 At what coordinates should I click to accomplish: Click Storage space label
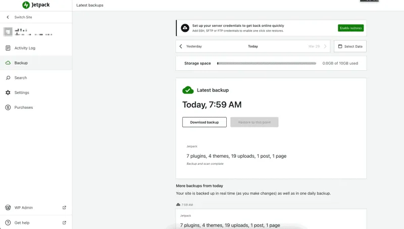coord(197,63)
